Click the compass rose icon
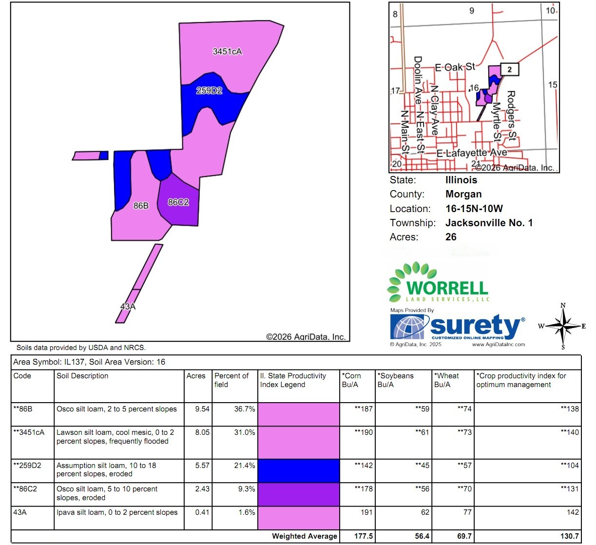 (x=563, y=326)
